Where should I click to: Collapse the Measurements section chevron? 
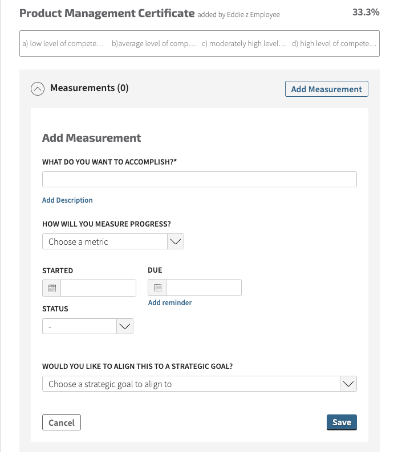point(38,89)
